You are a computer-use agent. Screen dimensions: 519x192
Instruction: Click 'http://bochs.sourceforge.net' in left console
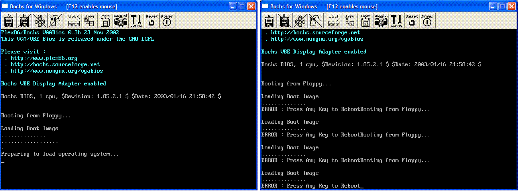coord(55,65)
